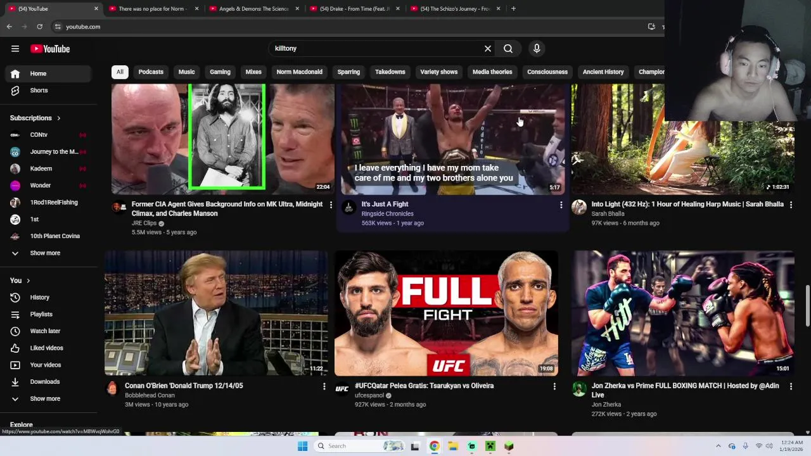This screenshot has width=811, height=456.
Task: Open Downloads in the sidebar
Action: (x=49, y=382)
